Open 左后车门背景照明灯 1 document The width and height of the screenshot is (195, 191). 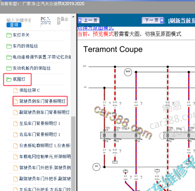point(40,123)
